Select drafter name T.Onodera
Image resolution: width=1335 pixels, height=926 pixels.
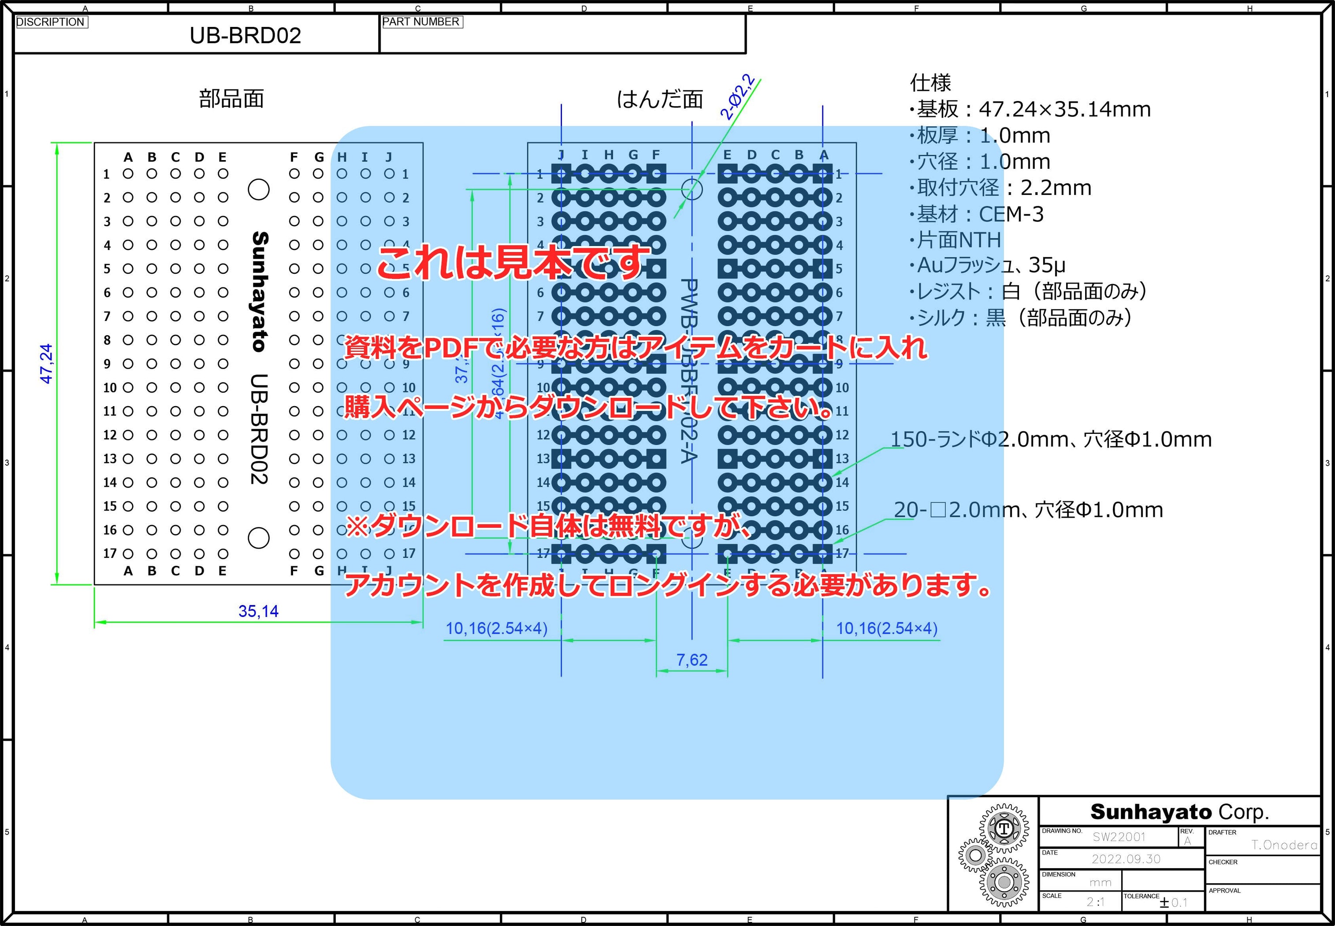pyautogui.click(x=1284, y=845)
